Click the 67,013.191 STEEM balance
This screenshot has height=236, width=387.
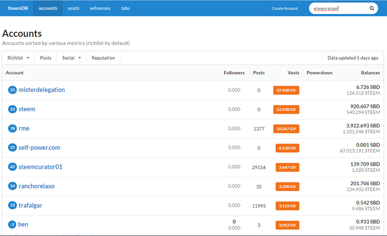[359, 151]
